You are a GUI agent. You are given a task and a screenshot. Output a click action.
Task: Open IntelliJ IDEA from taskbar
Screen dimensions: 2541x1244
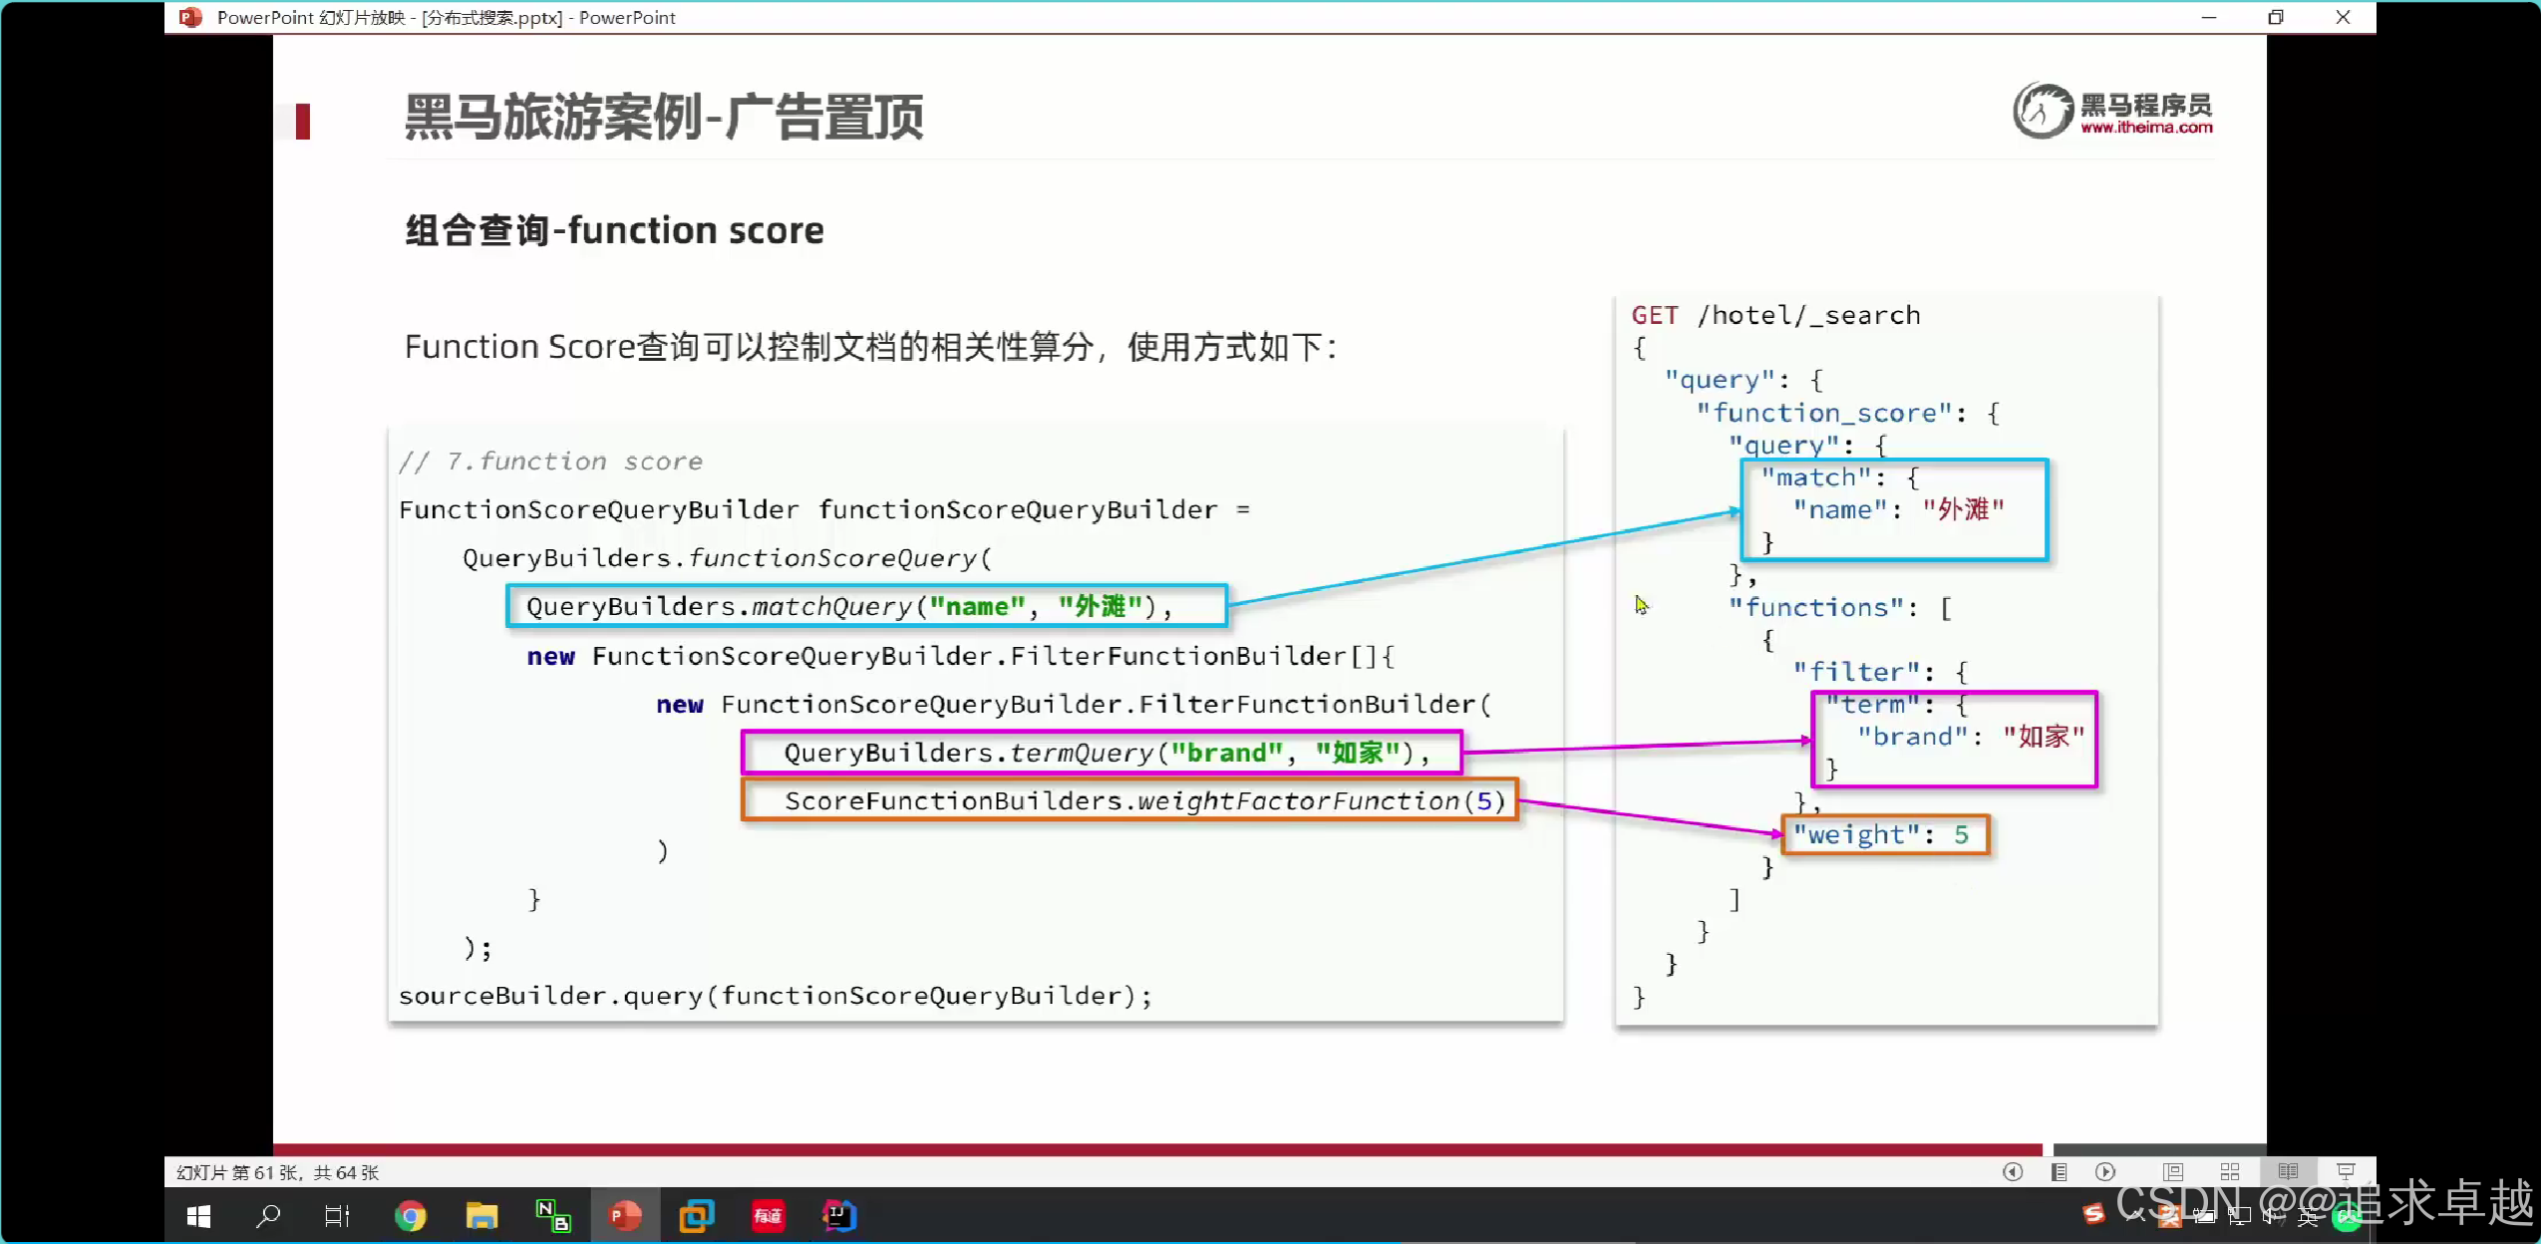click(839, 1216)
